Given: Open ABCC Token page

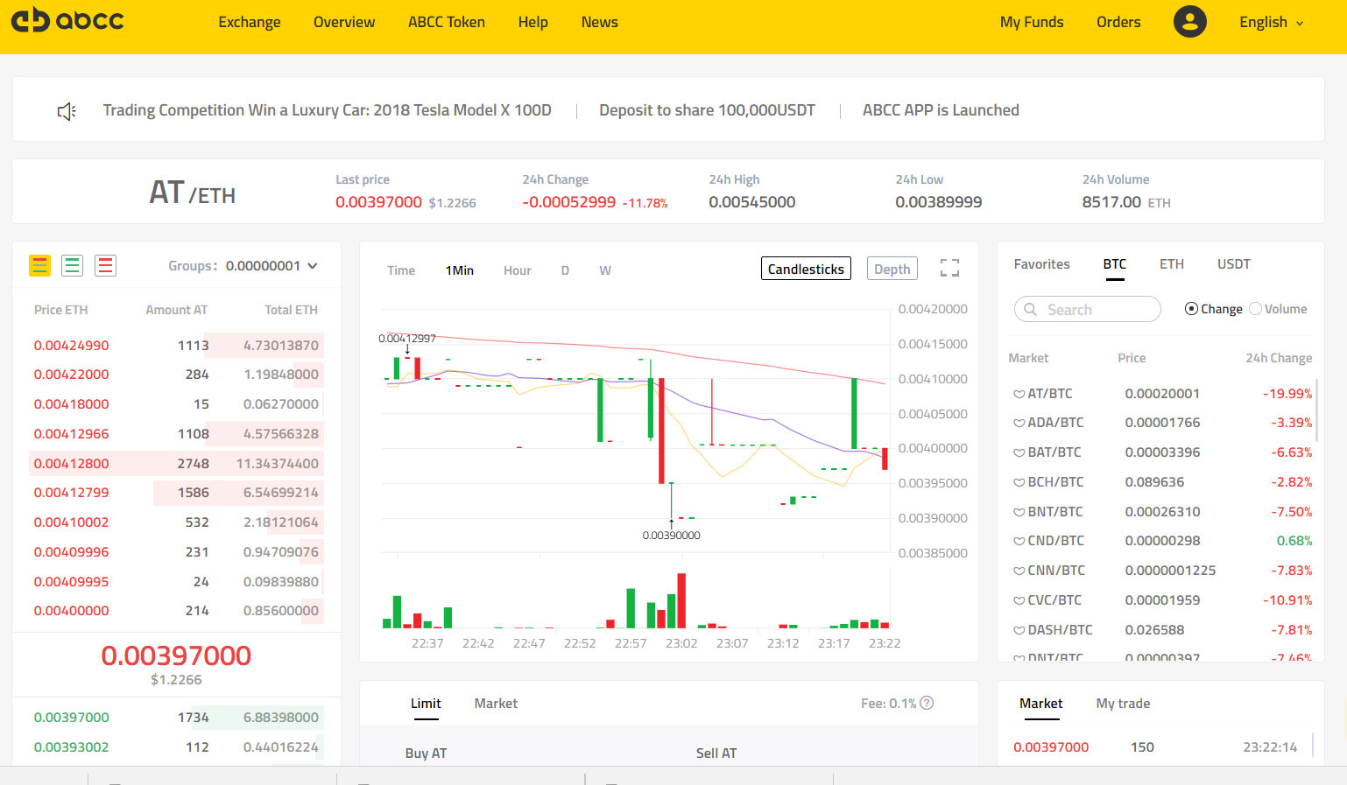Looking at the screenshot, I should (x=447, y=22).
